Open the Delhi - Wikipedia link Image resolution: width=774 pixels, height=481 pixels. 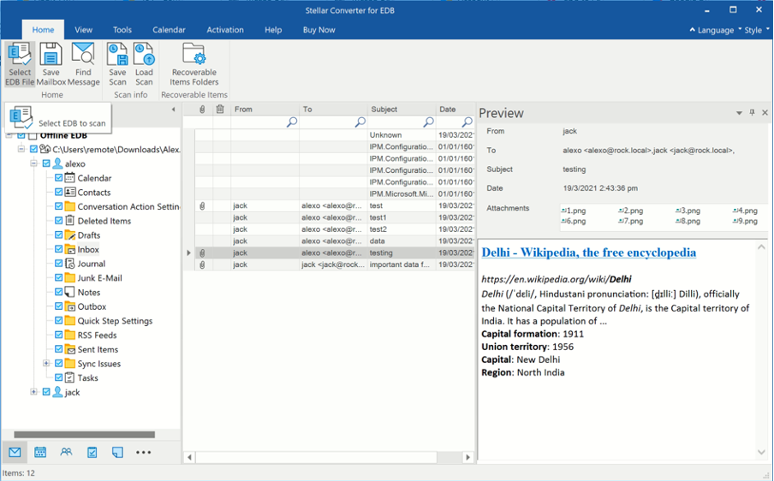click(588, 252)
